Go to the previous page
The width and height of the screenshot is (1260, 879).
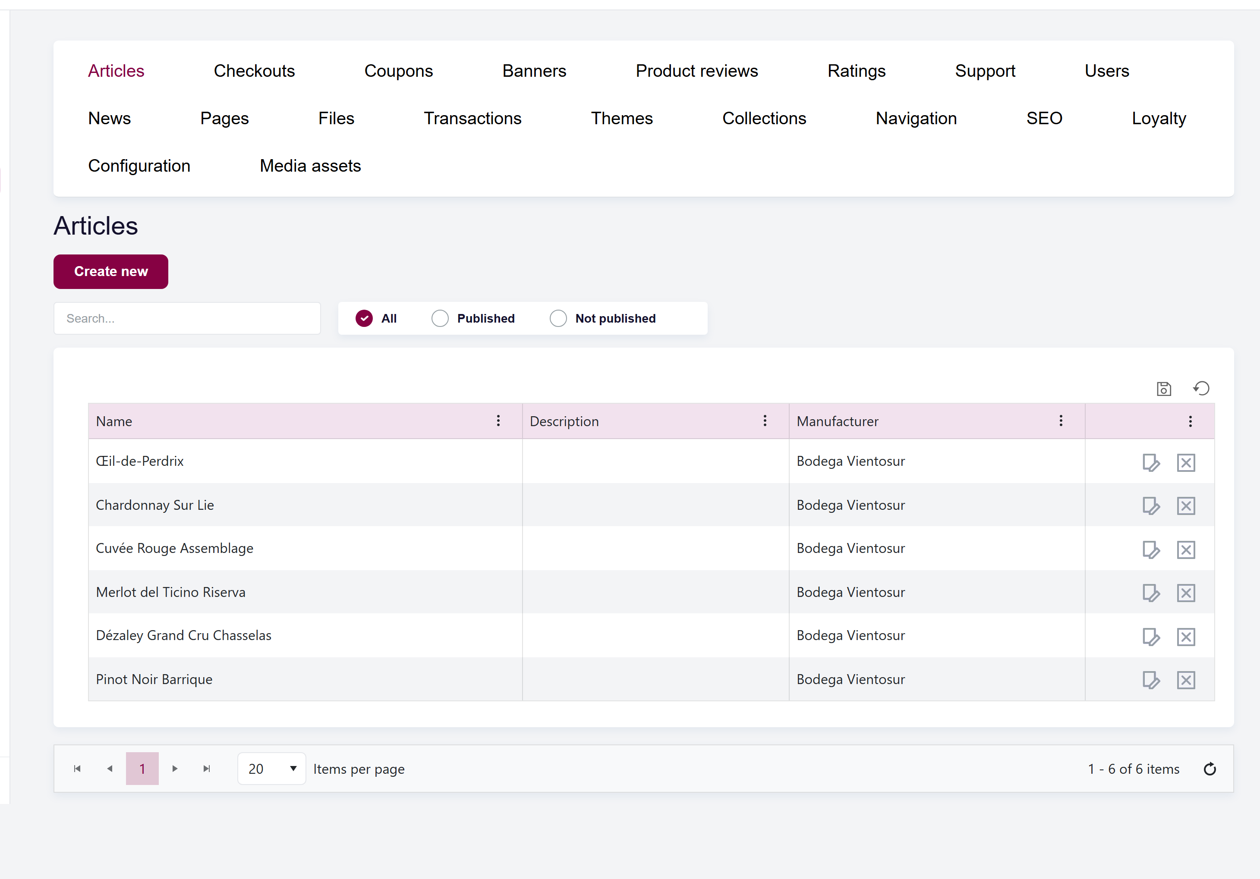110,769
